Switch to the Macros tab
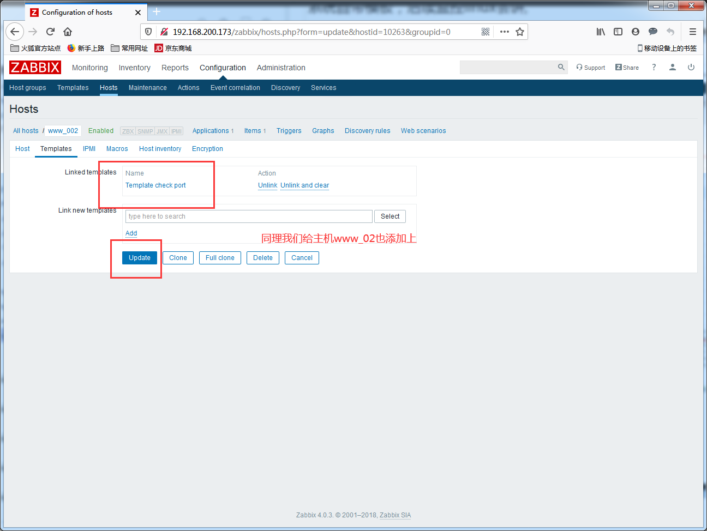 pyautogui.click(x=117, y=149)
